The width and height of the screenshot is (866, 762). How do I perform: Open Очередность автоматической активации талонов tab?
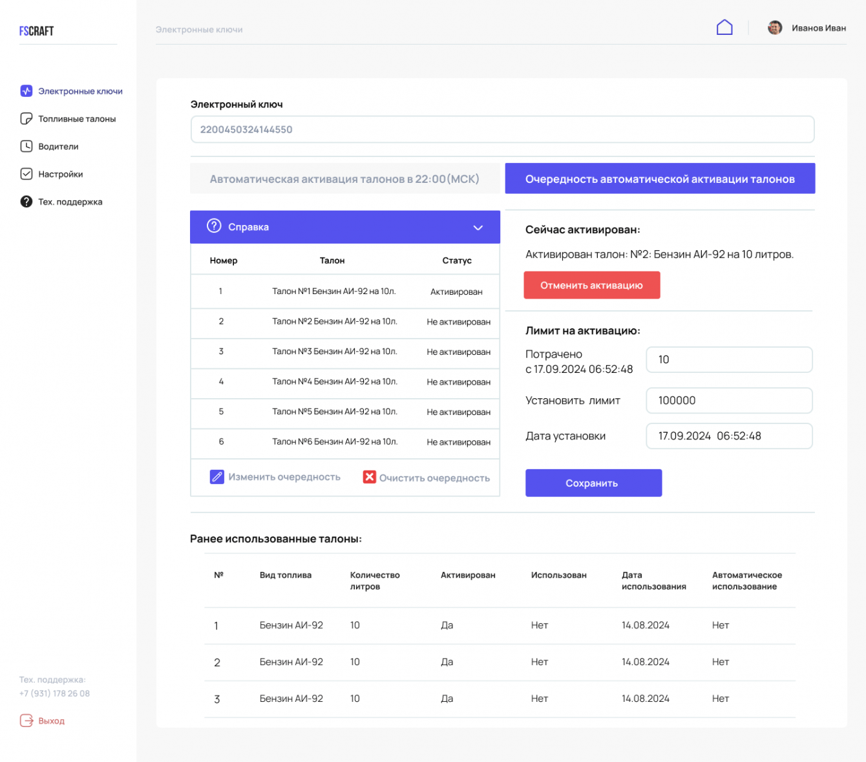(x=659, y=179)
